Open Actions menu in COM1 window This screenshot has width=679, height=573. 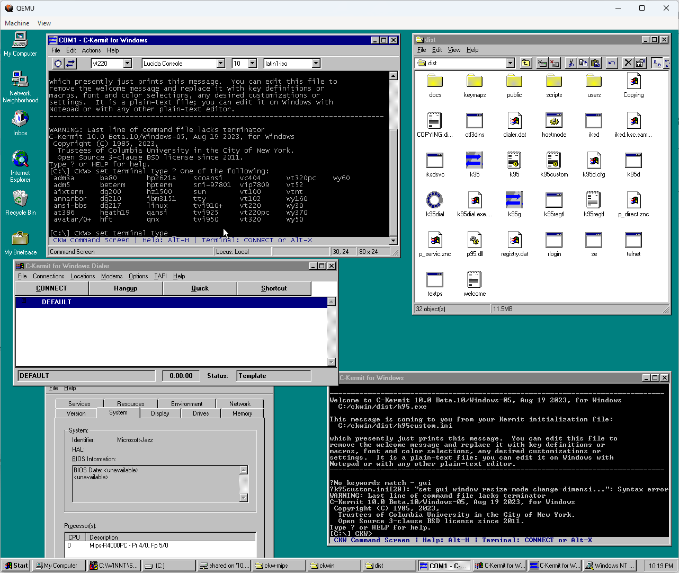91,50
